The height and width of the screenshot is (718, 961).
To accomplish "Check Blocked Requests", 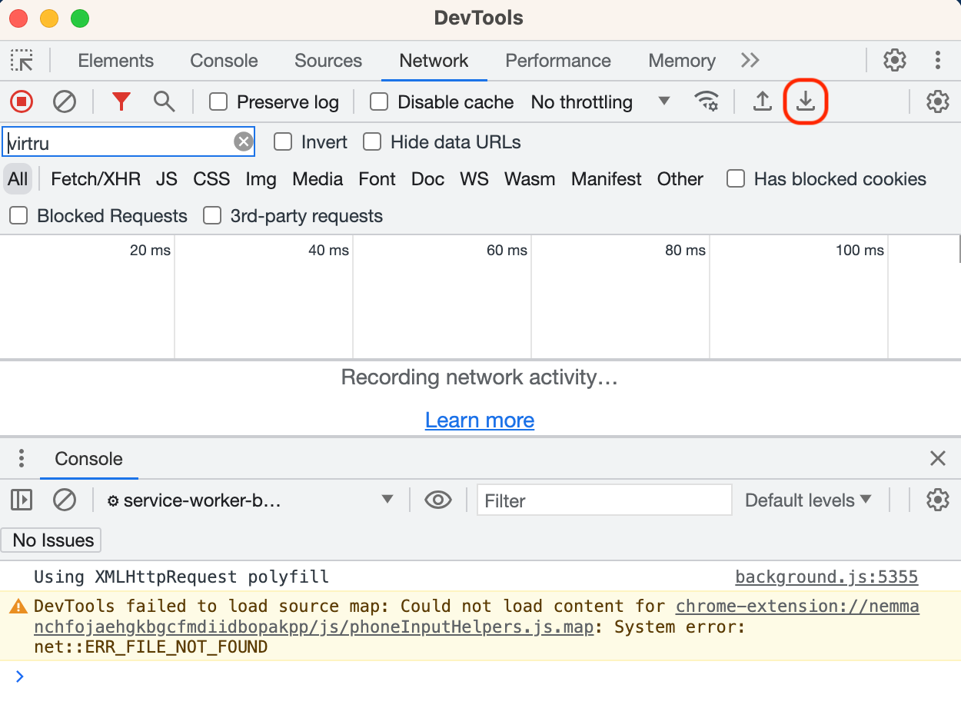I will point(18,216).
